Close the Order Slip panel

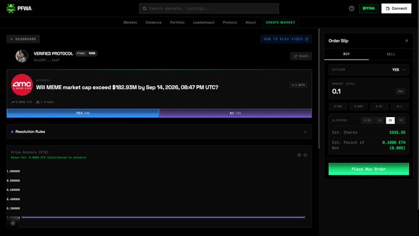(x=407, y=41)
